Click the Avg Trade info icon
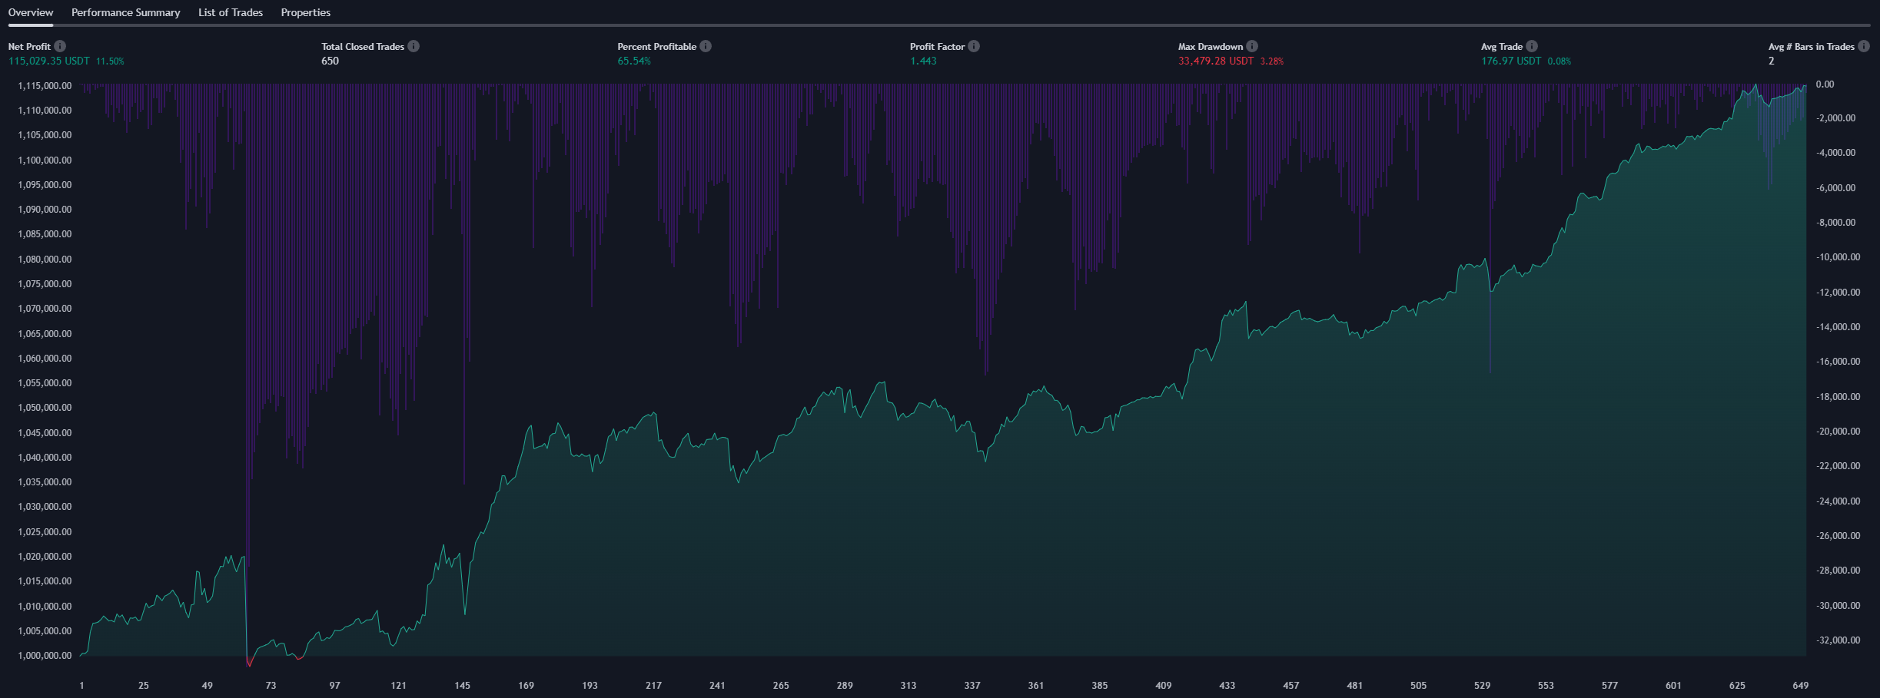Image resolution: width=1880 pixels, height=698 pixels. point(1532,46)
